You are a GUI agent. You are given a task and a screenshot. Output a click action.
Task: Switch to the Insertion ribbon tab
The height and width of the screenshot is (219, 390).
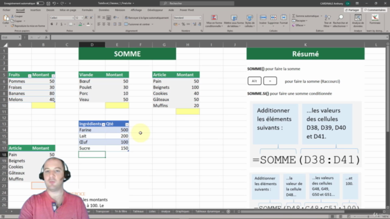[35, 10]
